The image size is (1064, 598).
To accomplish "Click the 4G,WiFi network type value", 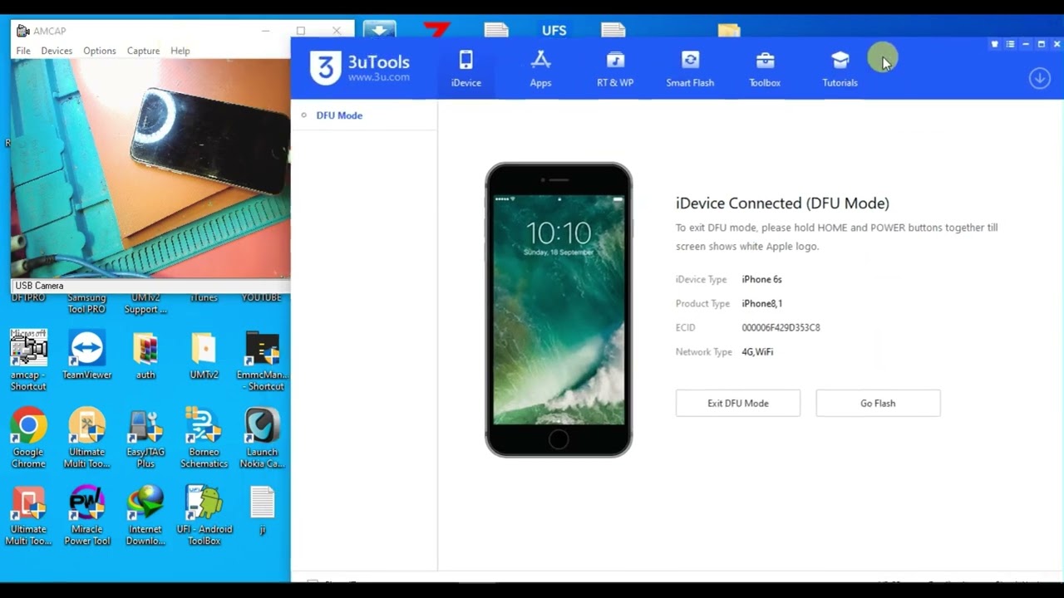I will coord(757,352).
